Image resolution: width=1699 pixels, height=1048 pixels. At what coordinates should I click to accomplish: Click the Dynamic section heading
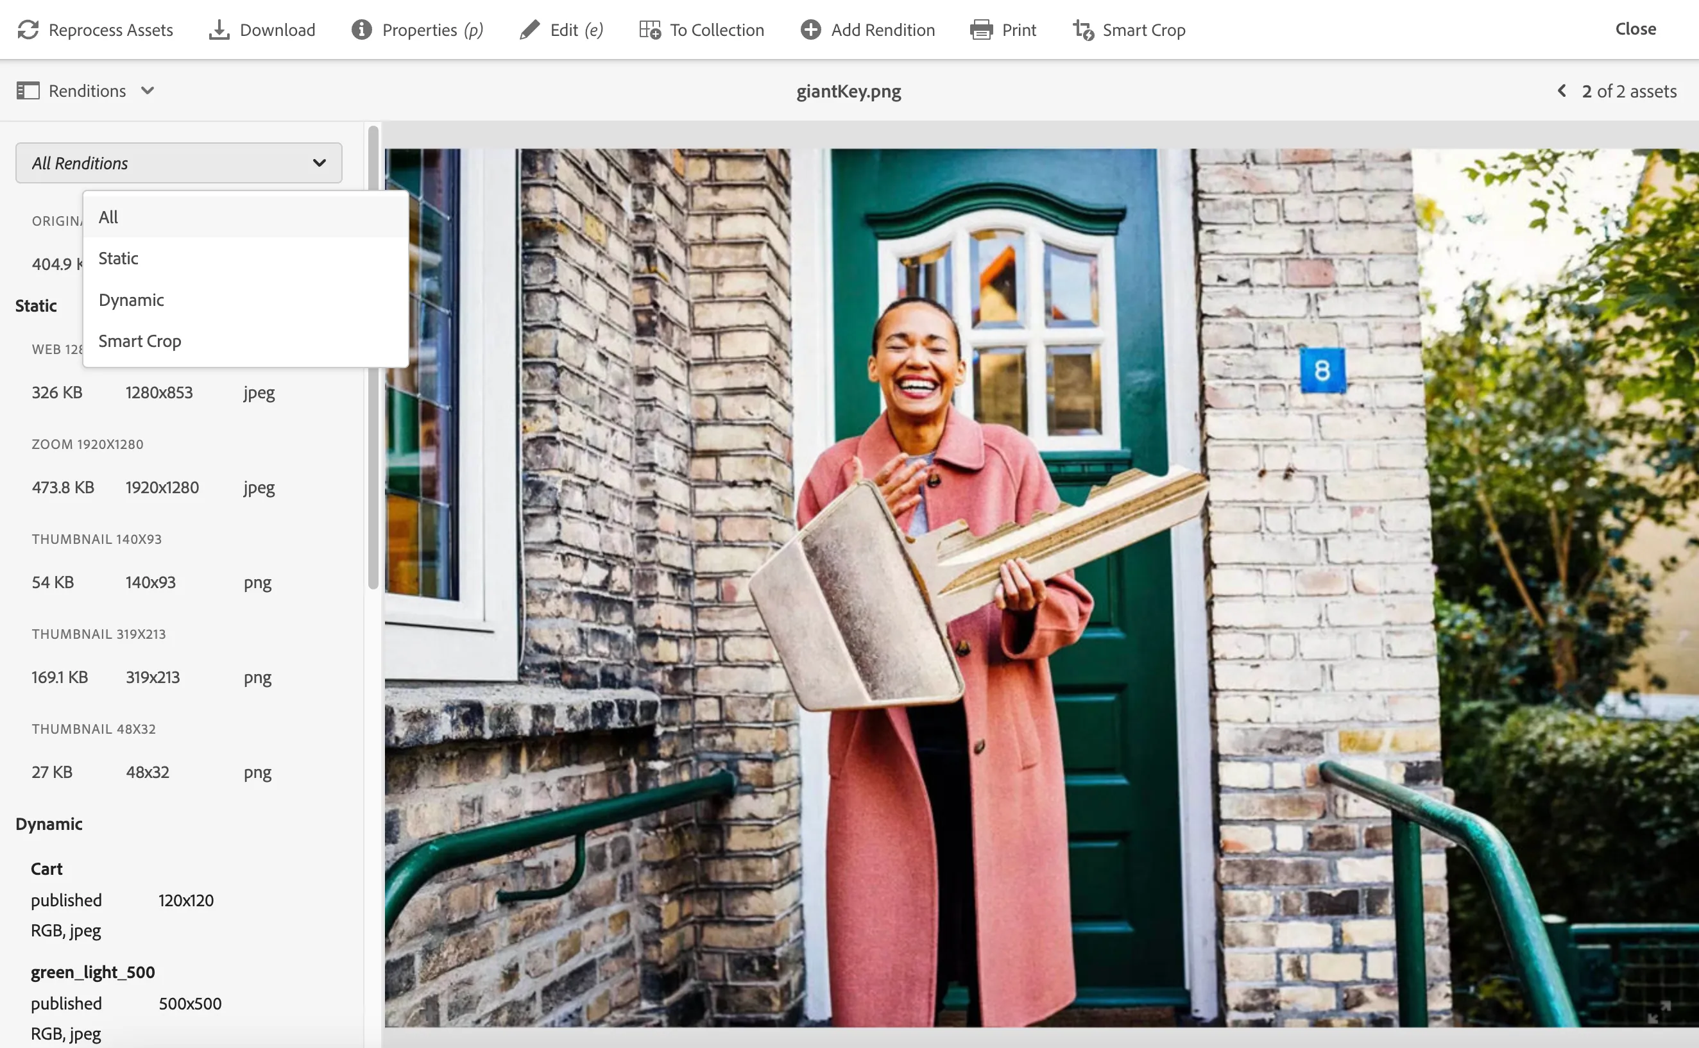(x=49, y=824)
